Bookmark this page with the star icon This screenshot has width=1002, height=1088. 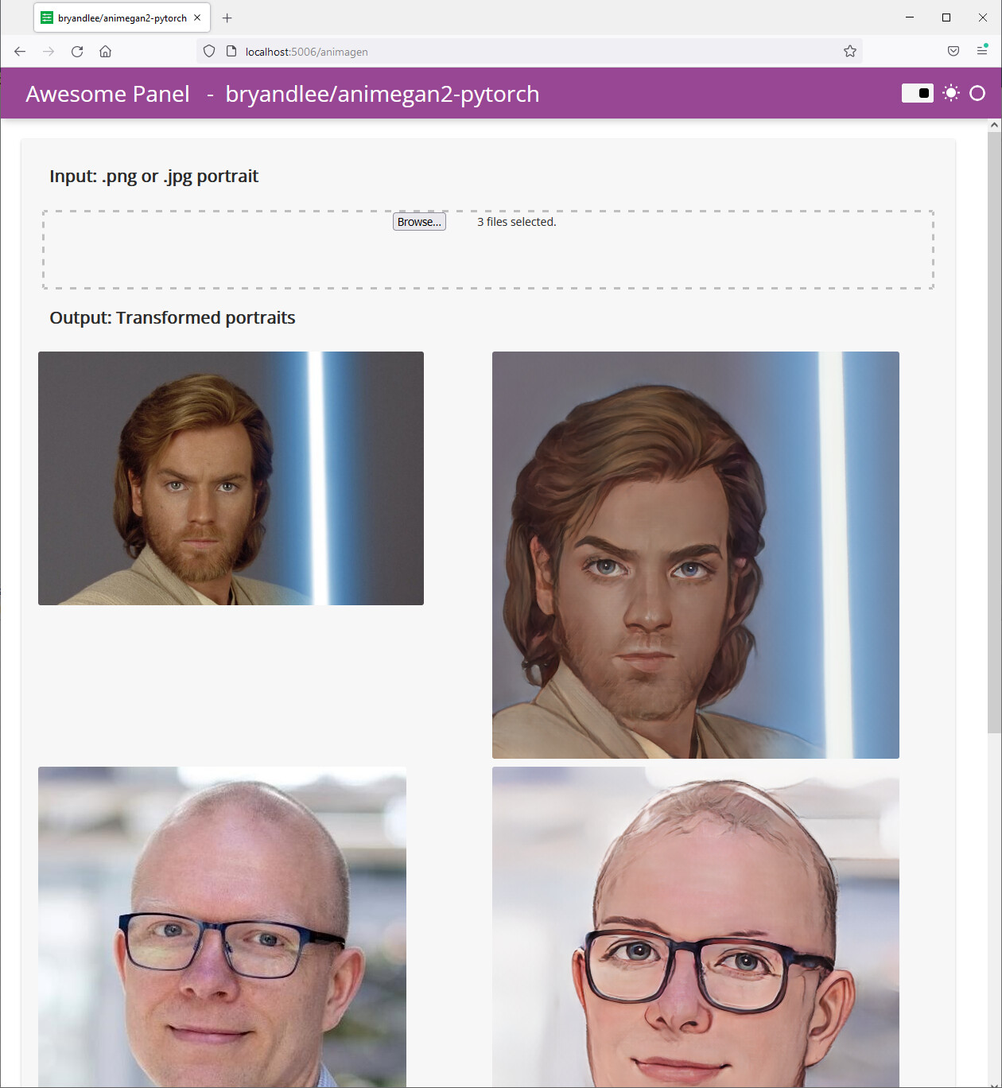click(850, 52)
